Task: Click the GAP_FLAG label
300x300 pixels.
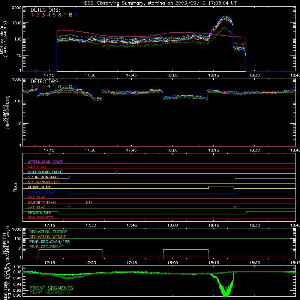Action: coord(37,167)
